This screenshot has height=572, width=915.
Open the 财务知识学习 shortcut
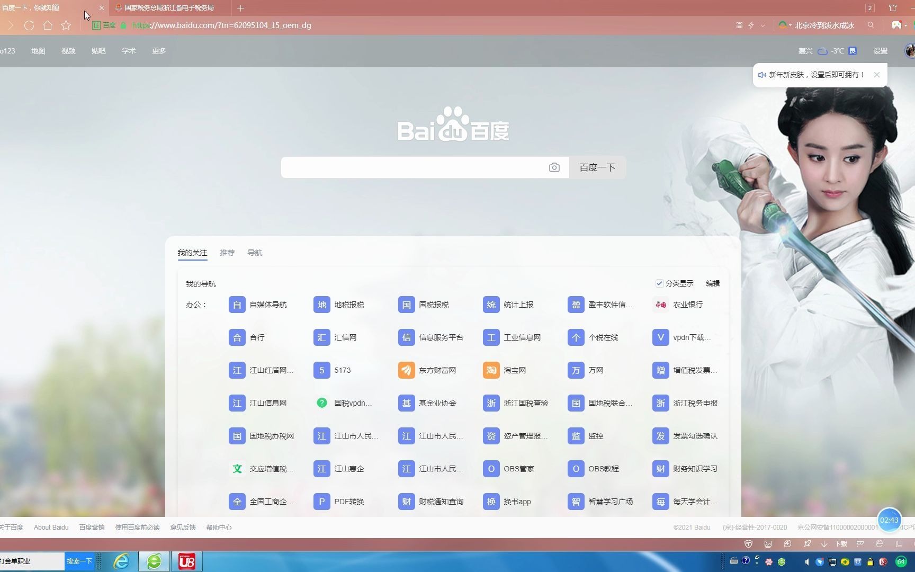(685, 469)
